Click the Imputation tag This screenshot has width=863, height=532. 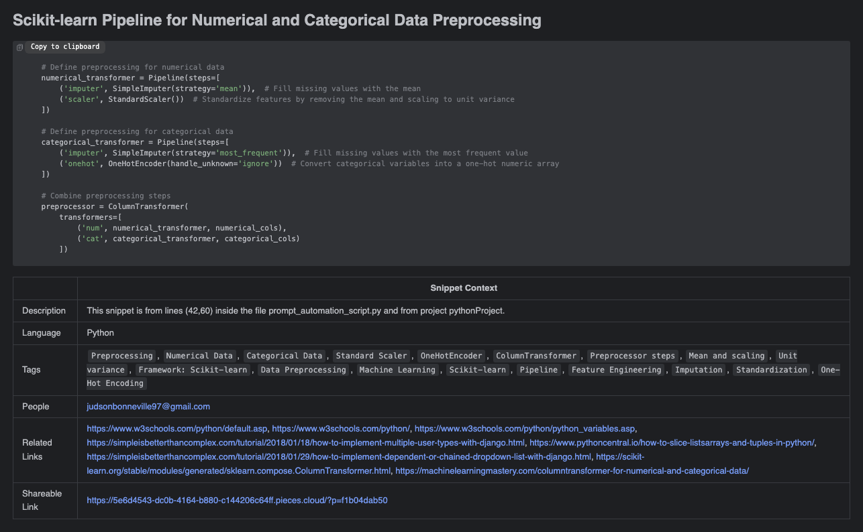699,370
